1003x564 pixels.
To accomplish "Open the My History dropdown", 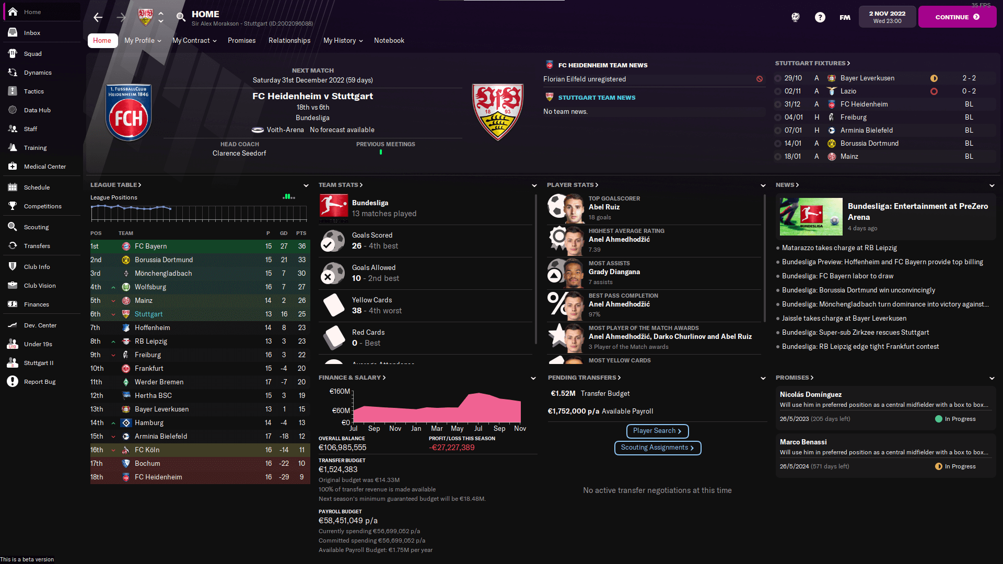I will pos(343,41).
